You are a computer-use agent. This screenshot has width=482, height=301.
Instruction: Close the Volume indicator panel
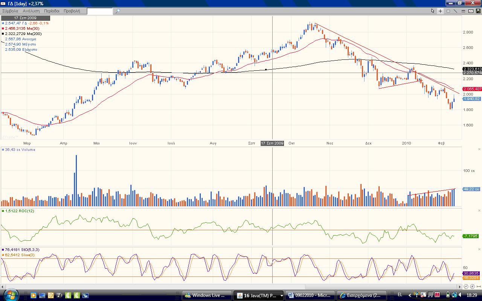[479, 149]
